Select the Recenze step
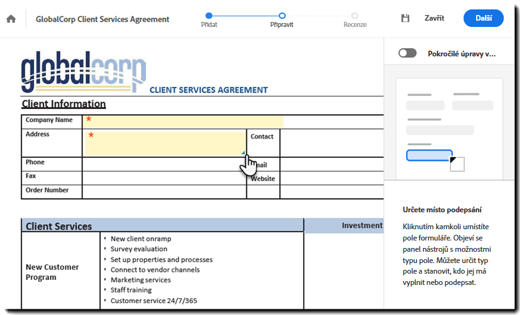520x315 pixels. click(x=355, y=20)
